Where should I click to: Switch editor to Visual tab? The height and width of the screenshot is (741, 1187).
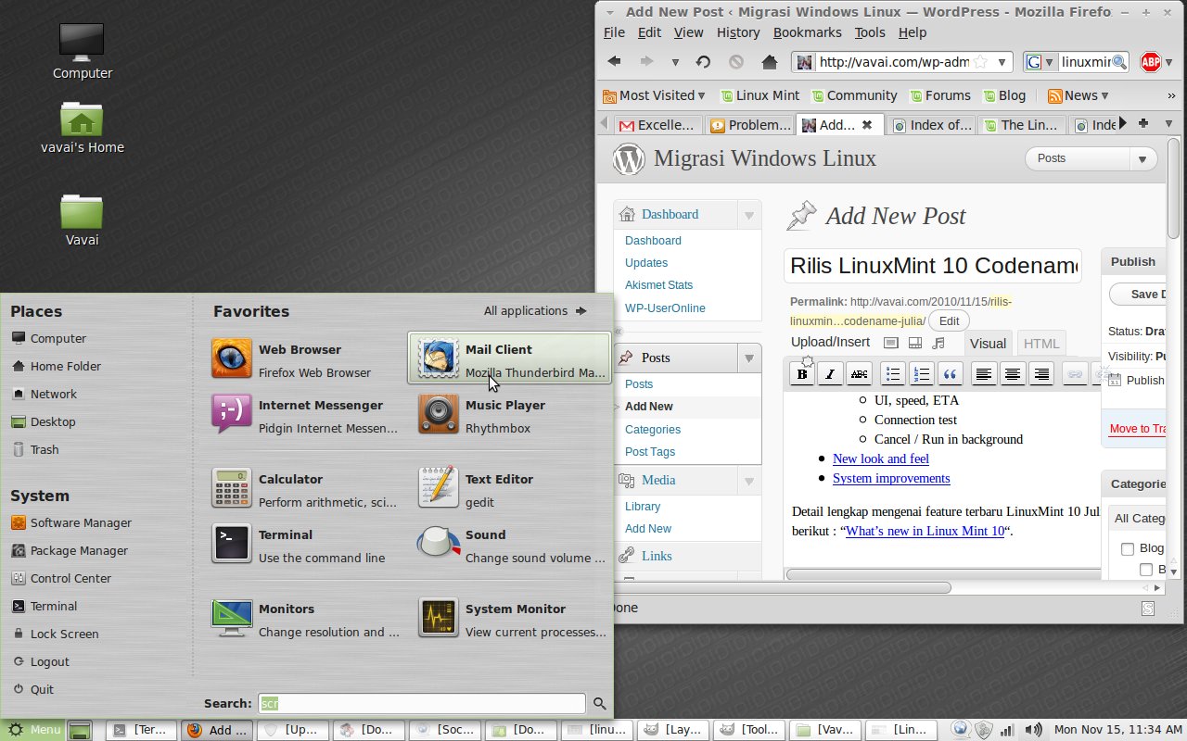[x=988, y=344]
